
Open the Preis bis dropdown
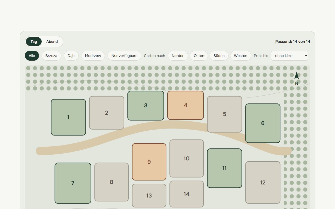point(289,56)
